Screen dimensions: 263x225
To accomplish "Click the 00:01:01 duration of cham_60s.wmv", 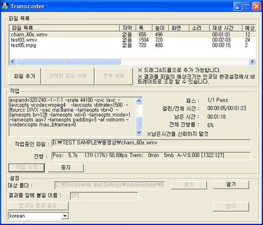I will pyautogui.click(x=221, y=35).
